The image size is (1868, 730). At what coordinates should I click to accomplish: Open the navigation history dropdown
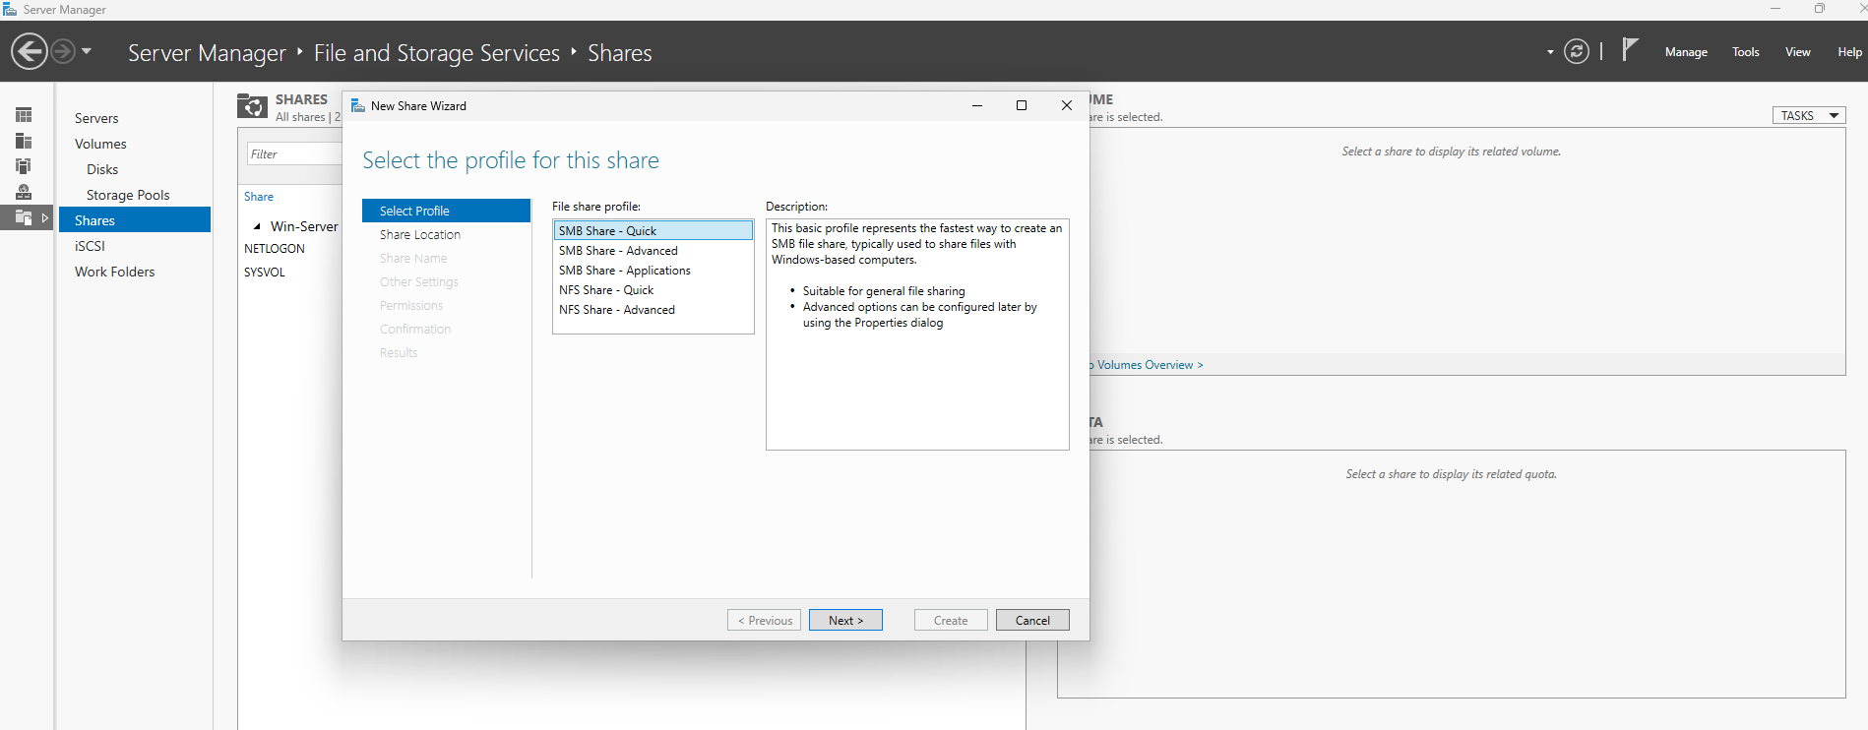87,51
